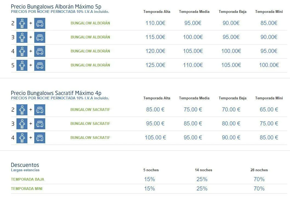The height and width of the screenshot is (199, 290).
Task: Click the 70% discount for 28 nights Temporada Baja
Action: click(259, 179)
